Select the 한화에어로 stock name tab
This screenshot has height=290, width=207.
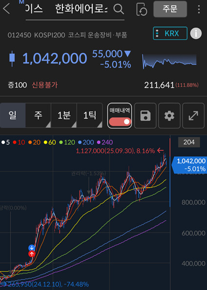[82, 9]
